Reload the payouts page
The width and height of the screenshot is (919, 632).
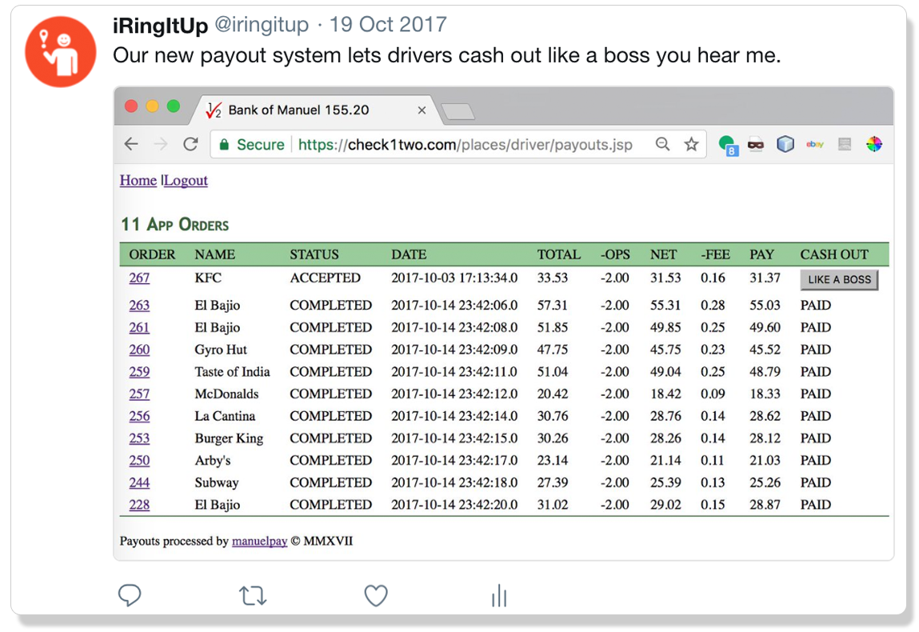(x=190, y=145)
